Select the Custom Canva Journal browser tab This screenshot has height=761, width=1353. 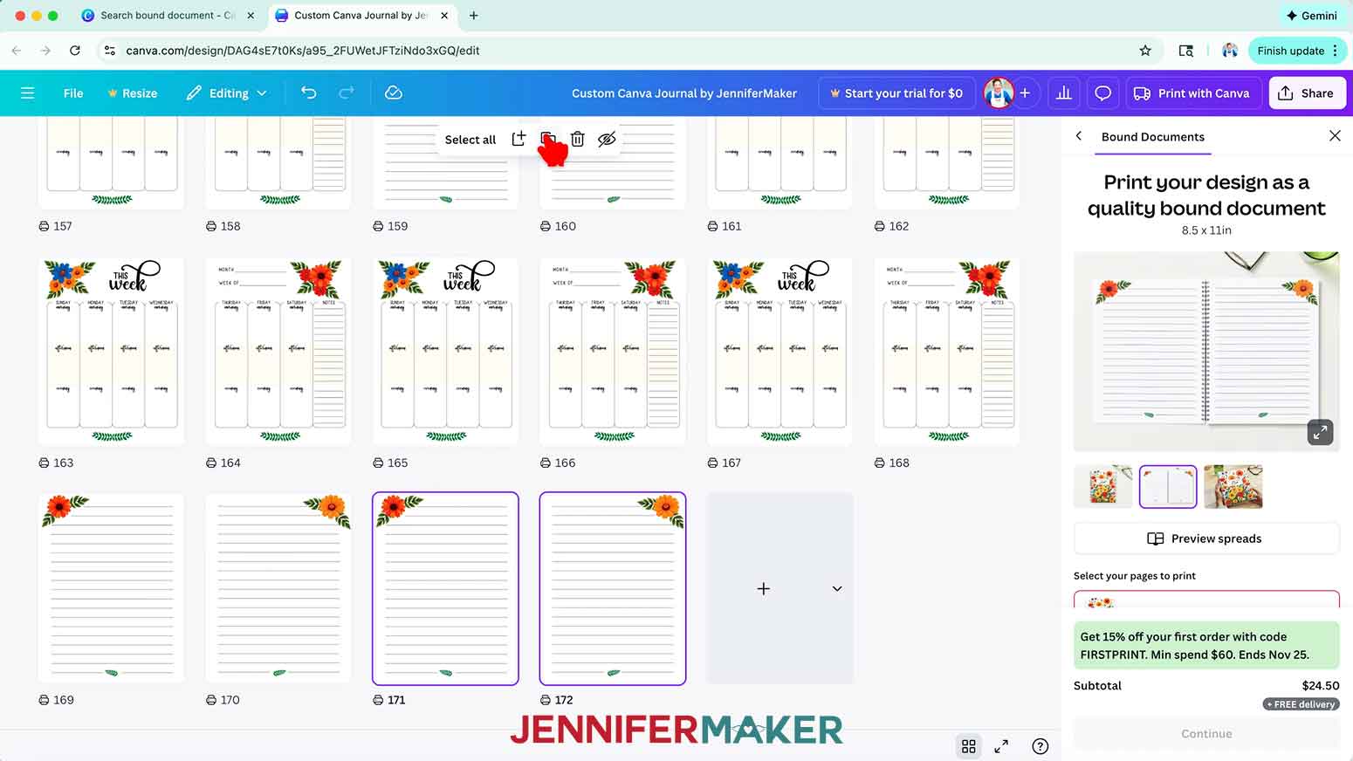pos(362,16)
